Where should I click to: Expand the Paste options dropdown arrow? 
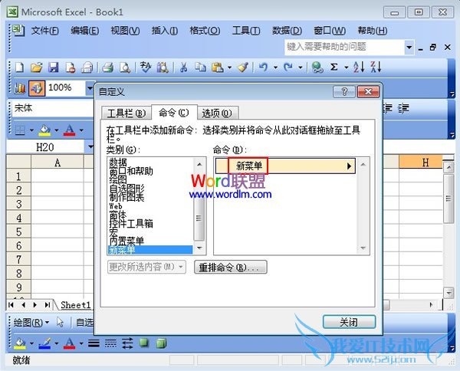point(230,67)
